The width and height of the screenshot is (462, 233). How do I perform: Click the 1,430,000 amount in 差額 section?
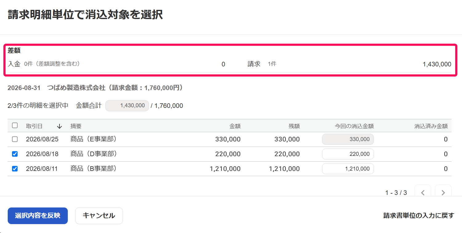point(437,64)
